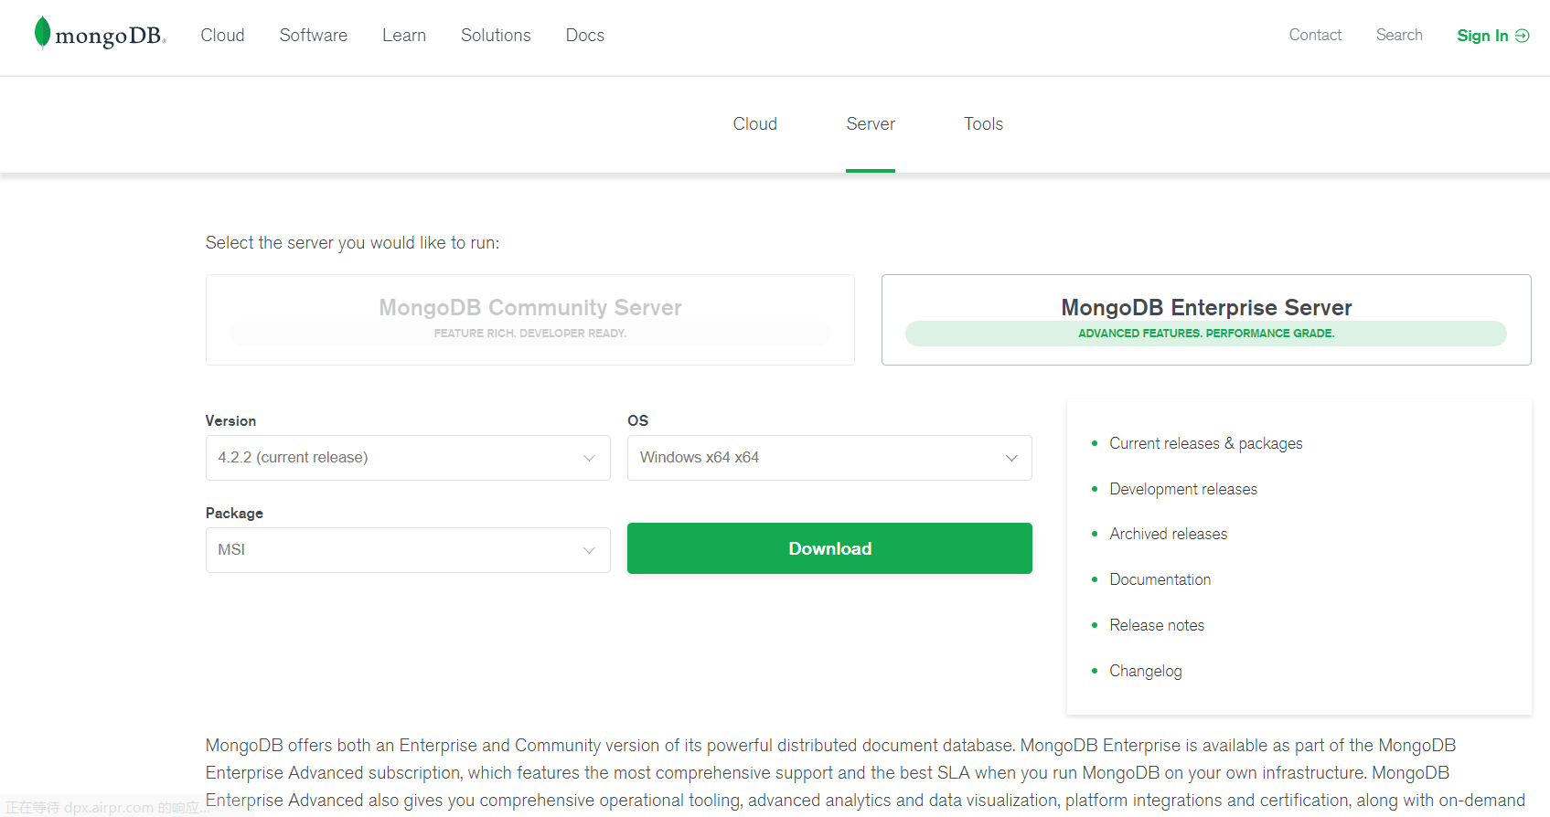1550x817 pixels.
Task: Open the Archived releases link
Action: [x=1169, y=534]
